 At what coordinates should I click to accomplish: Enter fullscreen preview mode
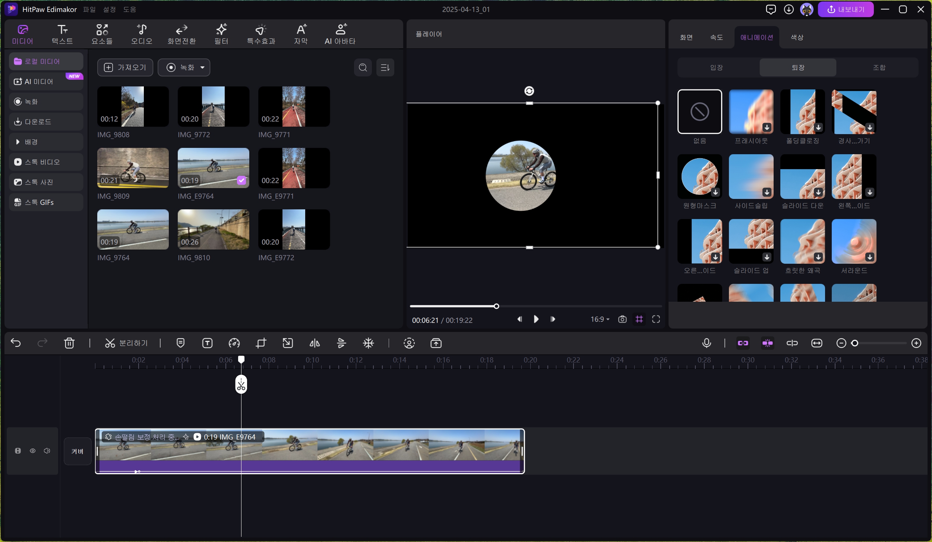pos(656,319)
